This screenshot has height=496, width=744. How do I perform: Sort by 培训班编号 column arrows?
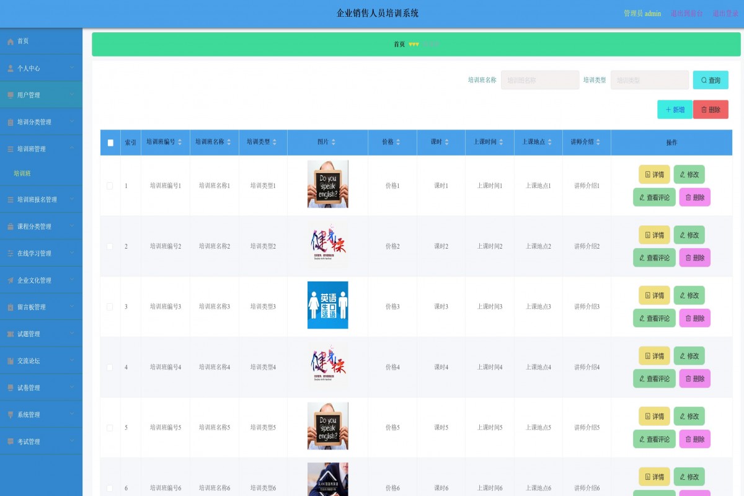[180, 142]
